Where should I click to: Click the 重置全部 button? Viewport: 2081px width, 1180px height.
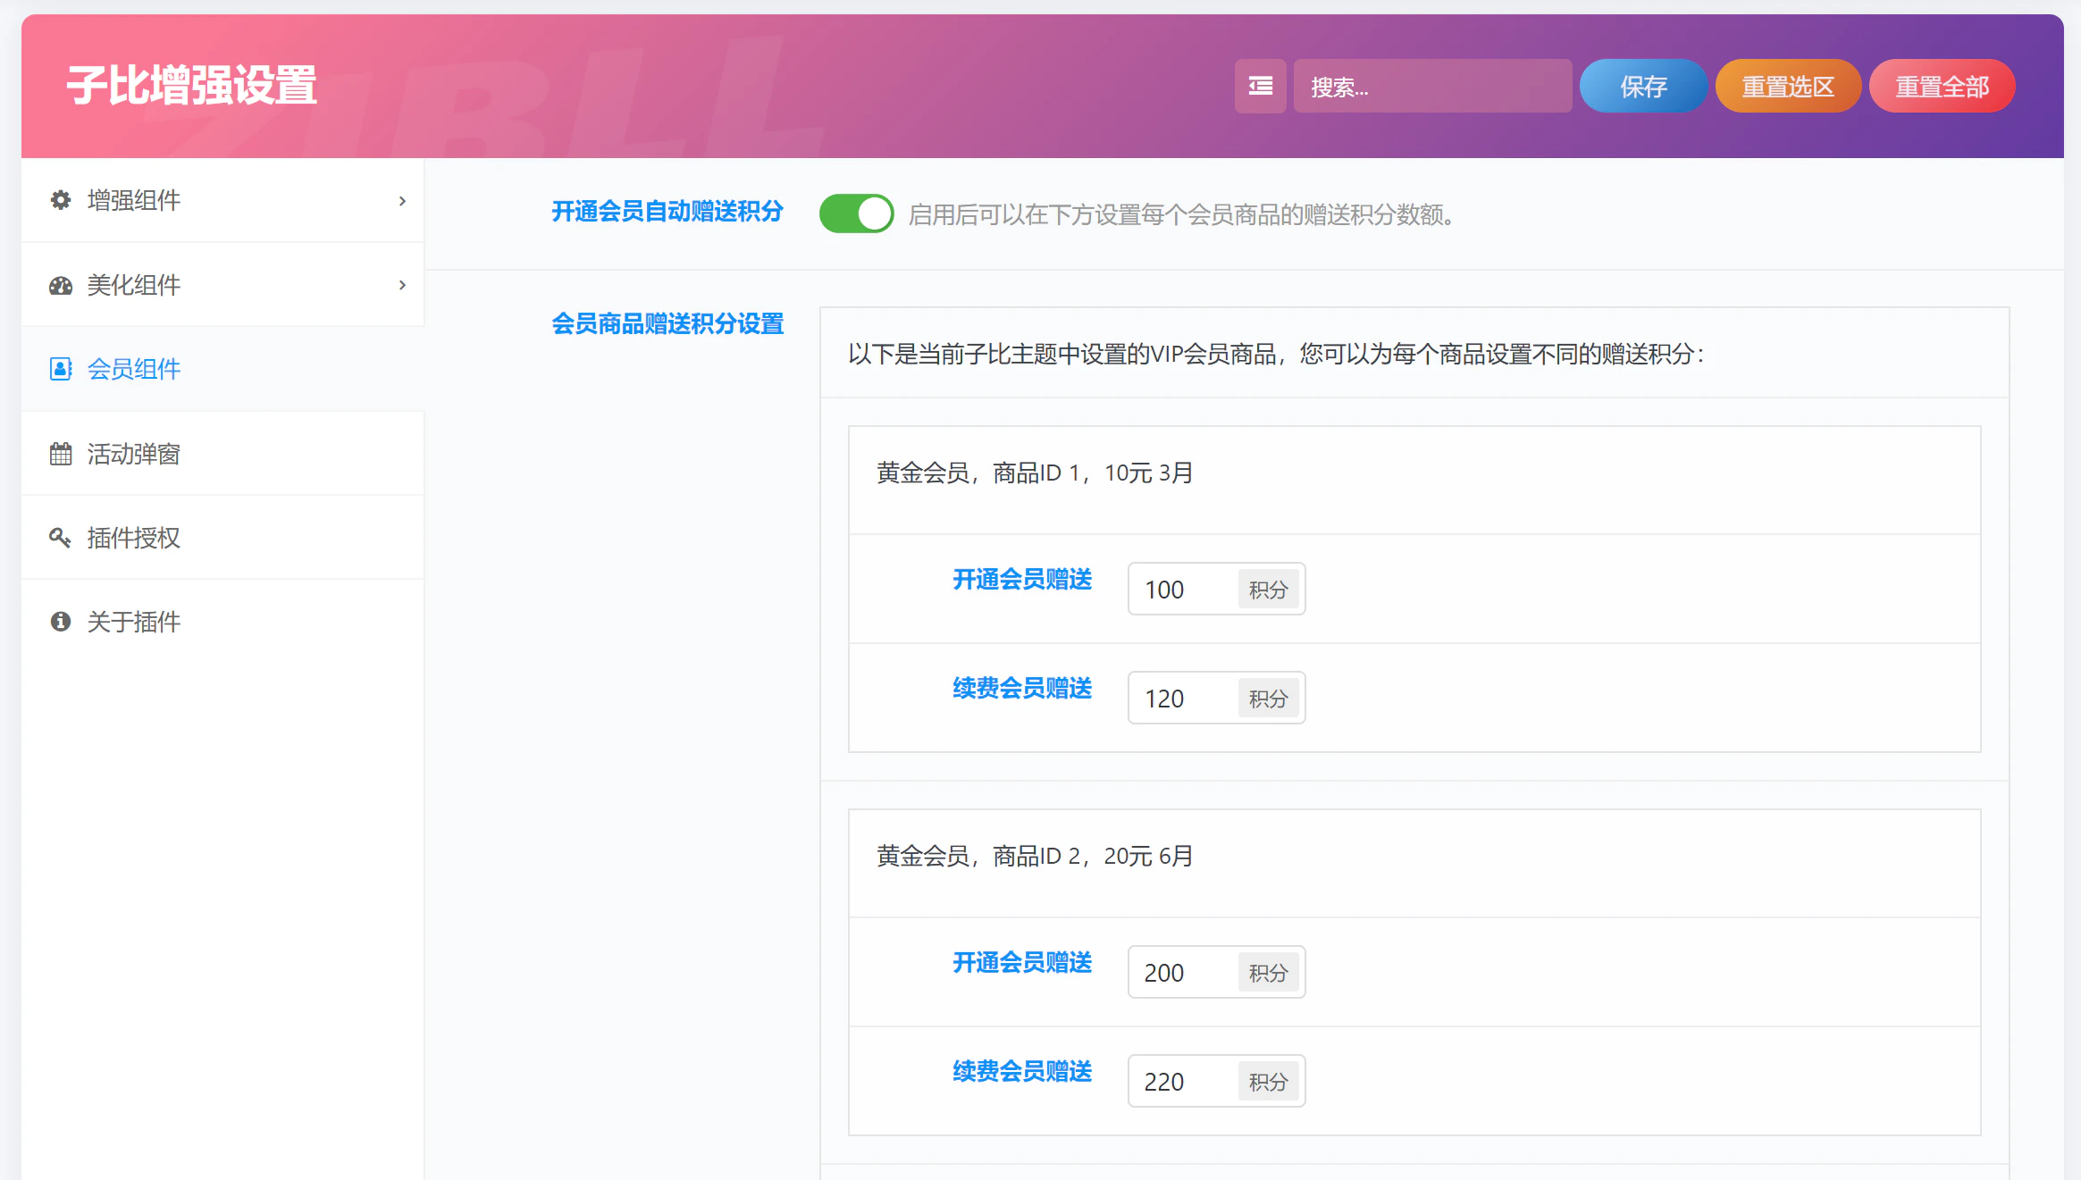pyautogui.click(x=1941, y=86)
